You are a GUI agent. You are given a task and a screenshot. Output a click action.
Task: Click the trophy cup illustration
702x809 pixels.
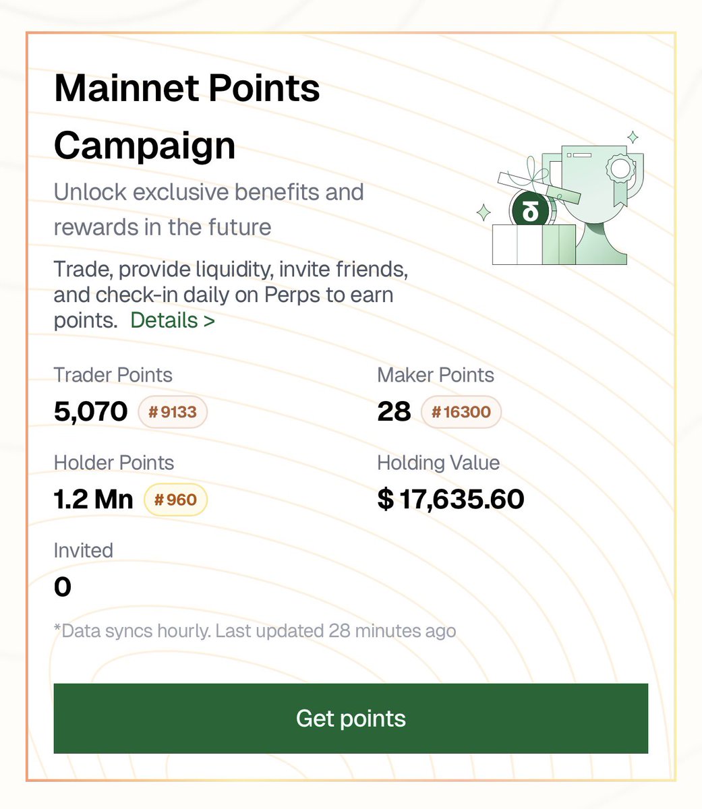pyautogui.click(x=593, y=202)
